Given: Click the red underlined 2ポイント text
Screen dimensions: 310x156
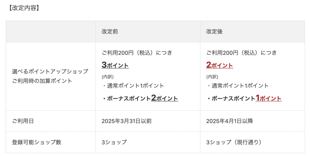Looking at the screenshot, I should (220, 65).
